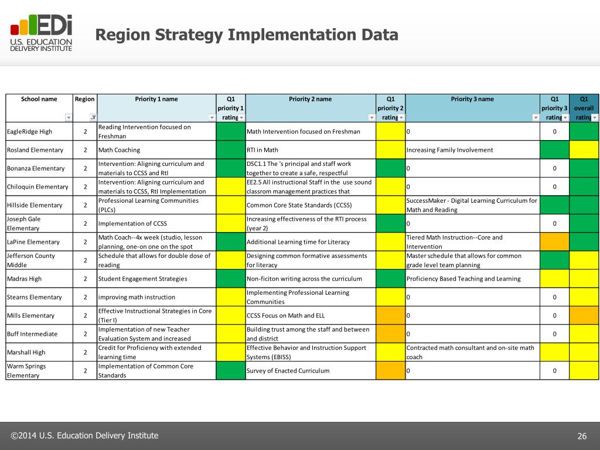Select the Hillside Elementary school cell
The image size is (600, 450).
tap(39, 204)
